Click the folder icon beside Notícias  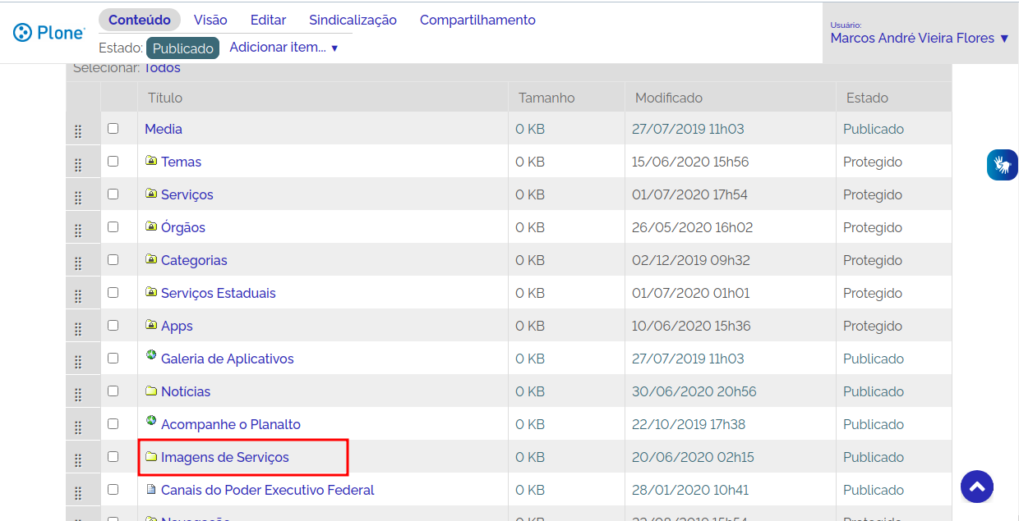click(x=151, y=391)
